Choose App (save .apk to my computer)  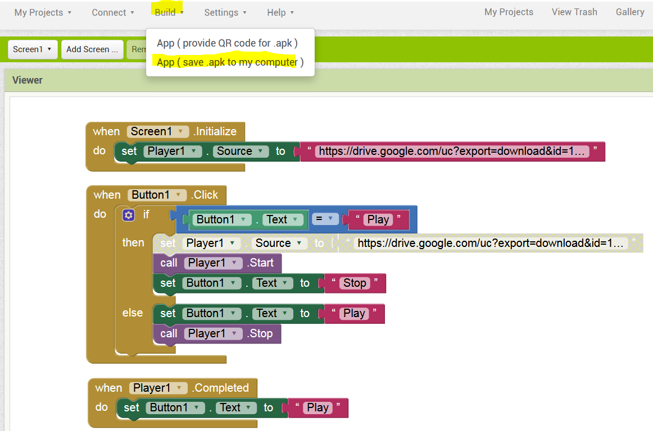click(x=230, y=62)
